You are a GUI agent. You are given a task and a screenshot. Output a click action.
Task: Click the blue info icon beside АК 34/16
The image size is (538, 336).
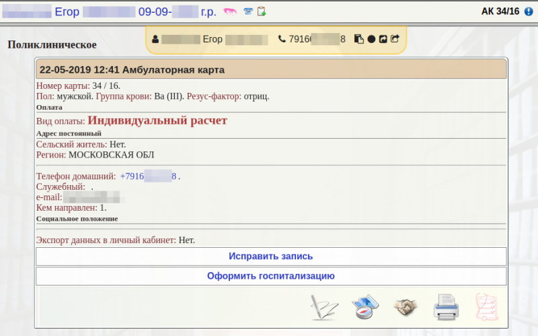[528, 11]
